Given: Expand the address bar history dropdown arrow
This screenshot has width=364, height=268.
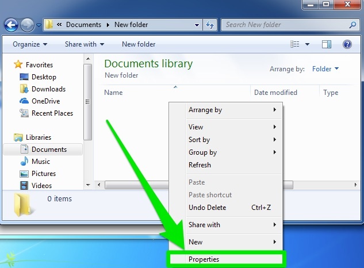Looking at the screenshot, I should pos(197,25).
